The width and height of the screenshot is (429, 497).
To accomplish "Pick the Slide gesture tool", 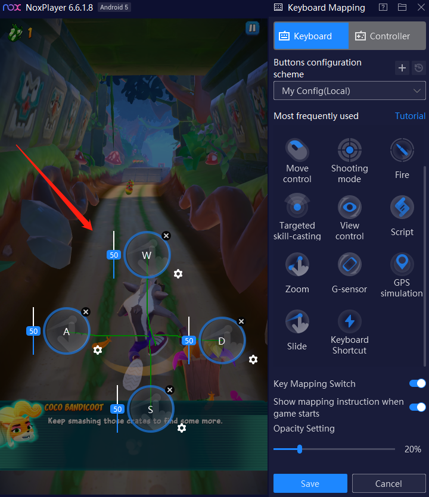I will pyautogui.click(x=297, y=330).
